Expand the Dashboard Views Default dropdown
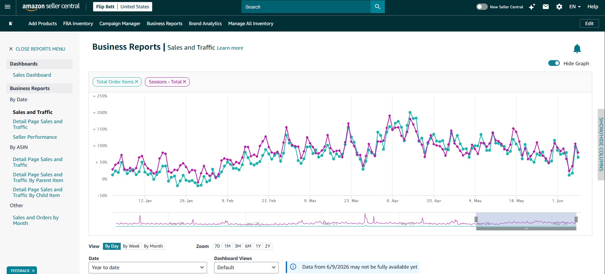This screenshot has height=274, width=605. [x=246, y=267]
